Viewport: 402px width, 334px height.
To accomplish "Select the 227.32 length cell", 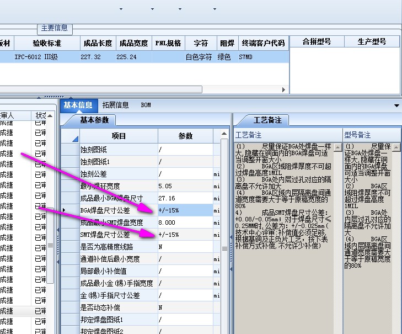I will [x=98, y=57].
